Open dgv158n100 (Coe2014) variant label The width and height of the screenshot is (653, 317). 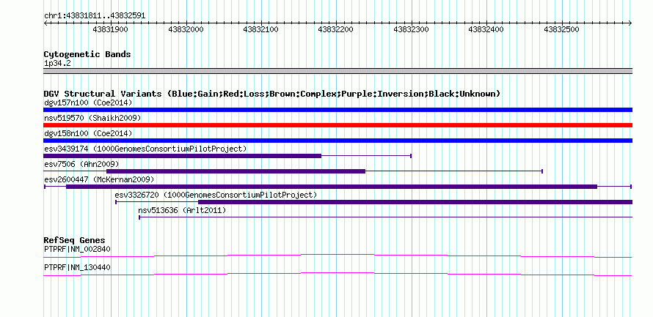[88, 133]
